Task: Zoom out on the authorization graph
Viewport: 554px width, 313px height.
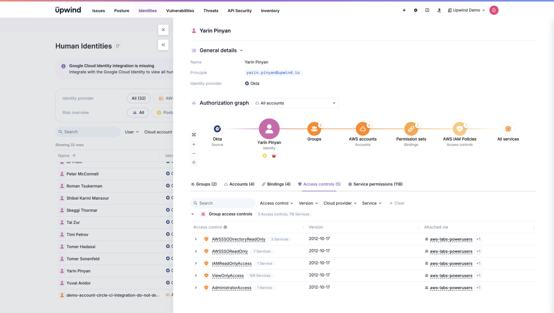Action: pyautogui.click(x=194, y=153)
